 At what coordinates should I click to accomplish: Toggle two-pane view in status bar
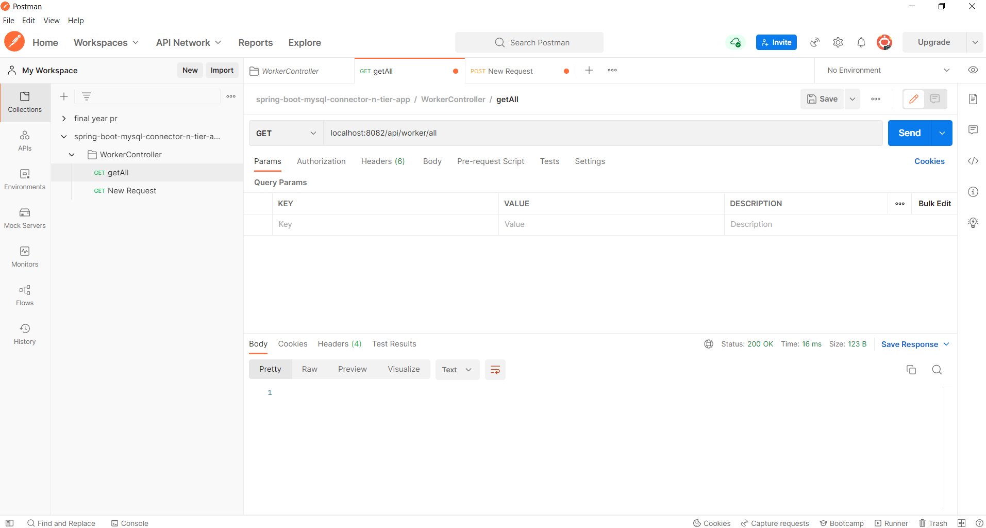coord(962,523)
